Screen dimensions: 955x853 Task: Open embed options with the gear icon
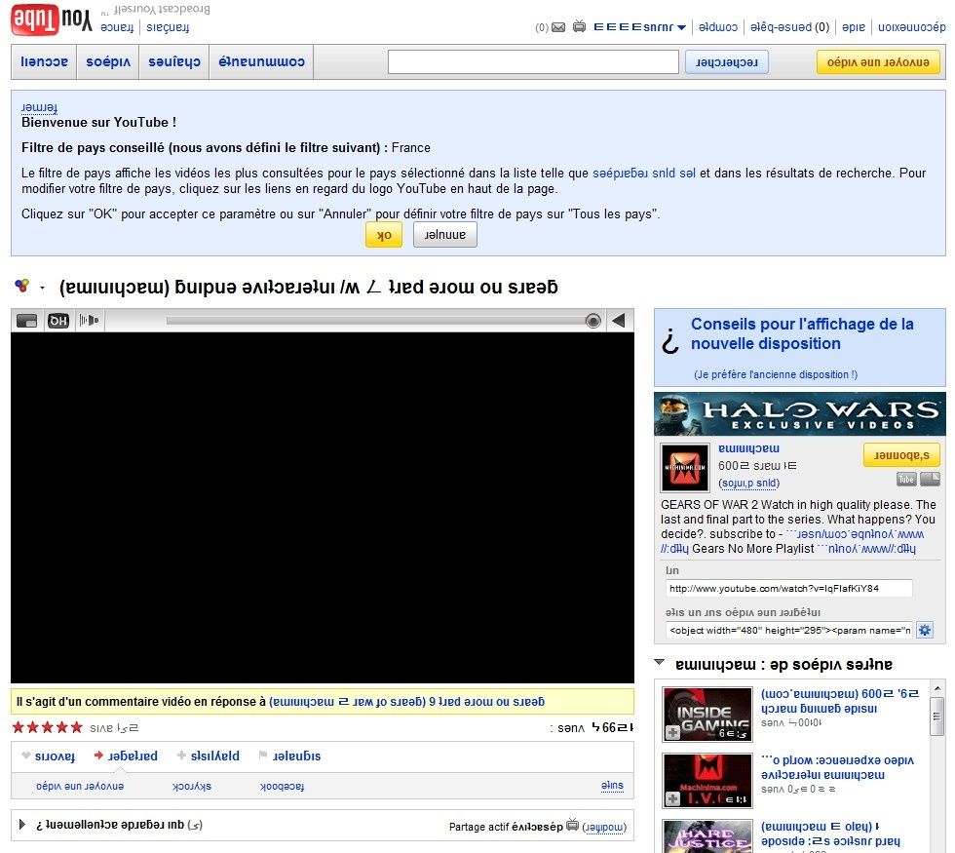pos(925,630)
